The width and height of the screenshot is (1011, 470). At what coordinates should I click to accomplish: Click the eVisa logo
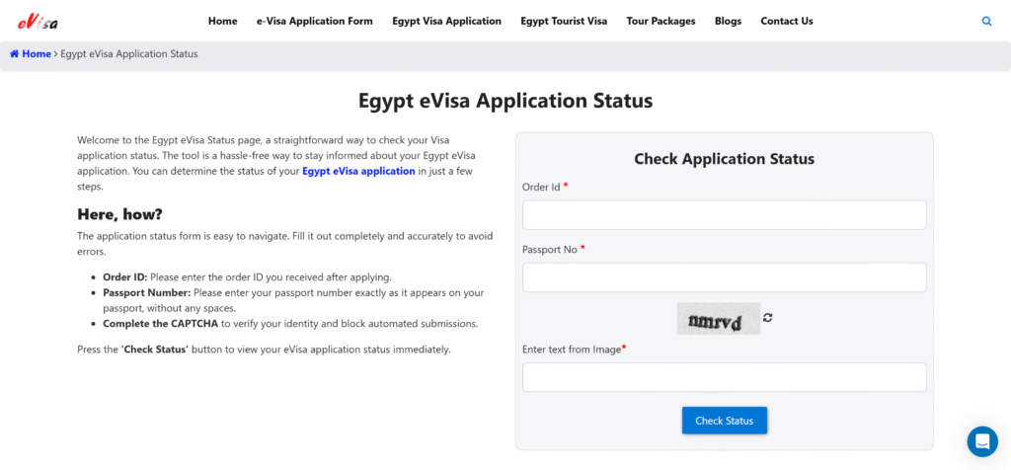(x=38, y=21)
